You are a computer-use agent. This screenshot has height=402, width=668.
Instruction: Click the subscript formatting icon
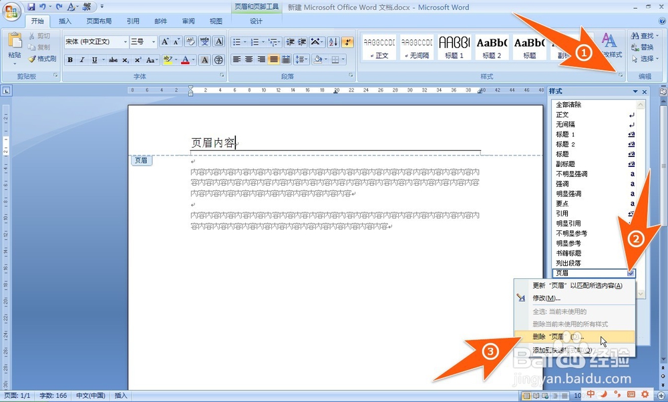(x=125, y=59)
